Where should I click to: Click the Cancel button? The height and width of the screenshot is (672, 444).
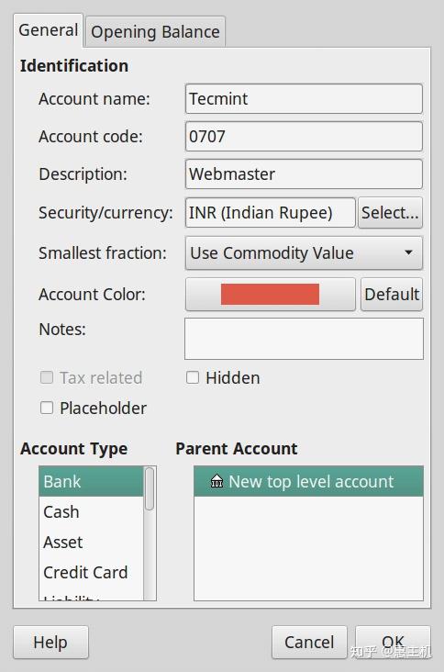pos(309,642)
